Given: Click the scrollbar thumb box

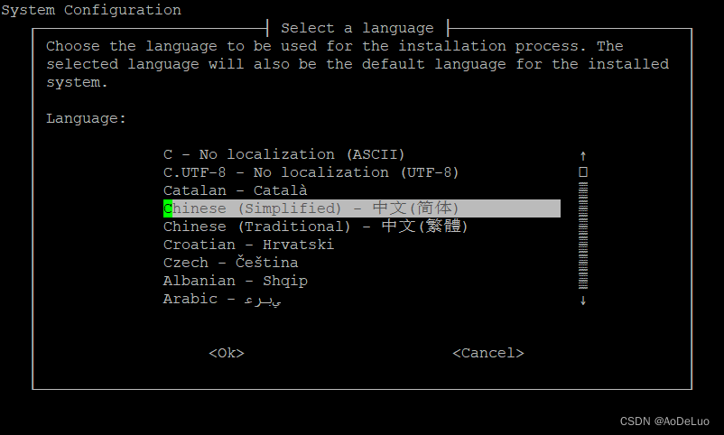Looking at the screenshot, I should click(x=583, y=172).
